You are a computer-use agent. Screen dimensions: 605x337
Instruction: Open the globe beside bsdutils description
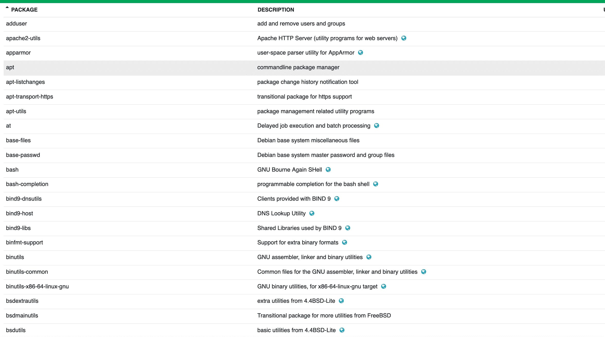click(x=342, y=330)
